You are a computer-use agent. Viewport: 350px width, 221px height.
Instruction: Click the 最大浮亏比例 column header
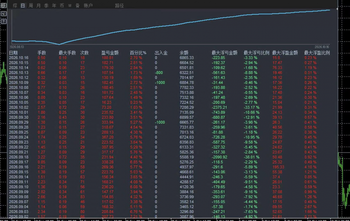(257, 53)
